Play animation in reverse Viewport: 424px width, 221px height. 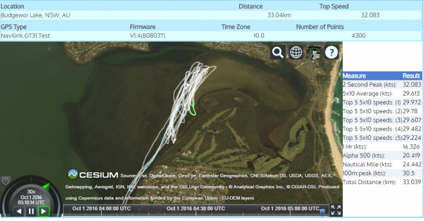click(x=19, y=211)
